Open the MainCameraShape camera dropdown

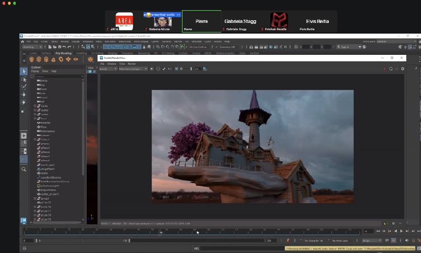133,69
